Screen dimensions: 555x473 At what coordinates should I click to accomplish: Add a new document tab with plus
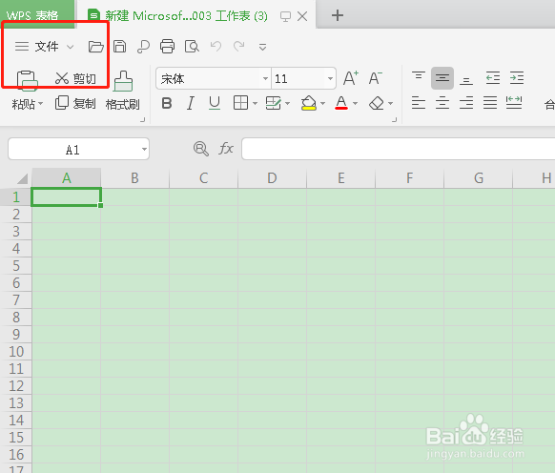point(338,15)
